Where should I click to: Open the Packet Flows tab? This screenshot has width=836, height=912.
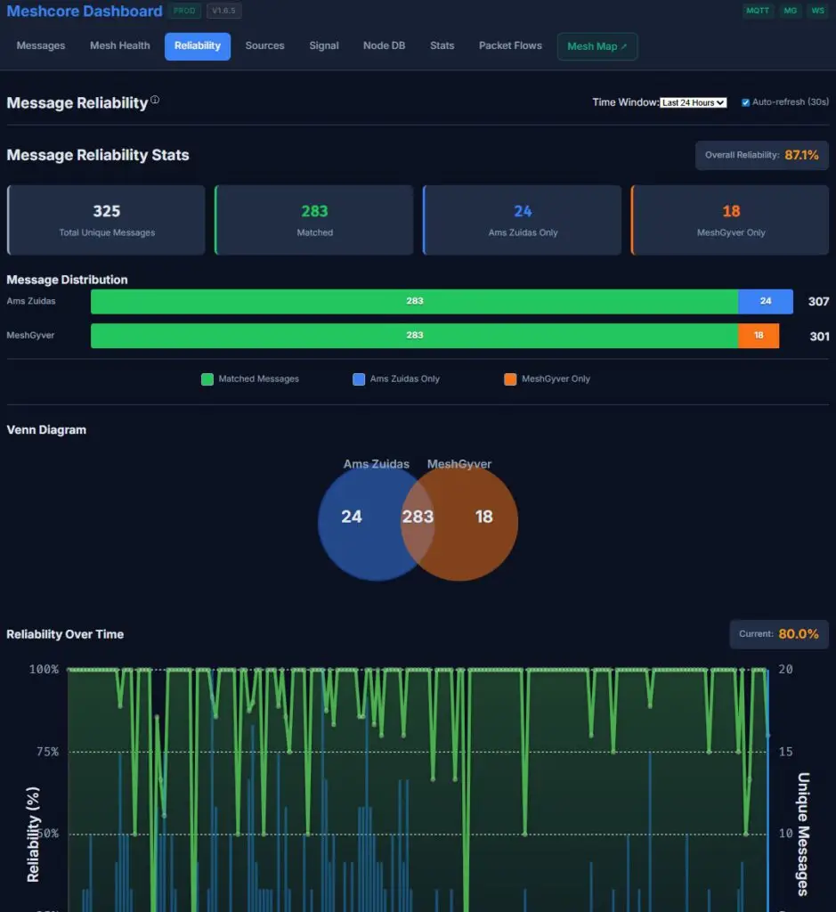click(510, 46)
